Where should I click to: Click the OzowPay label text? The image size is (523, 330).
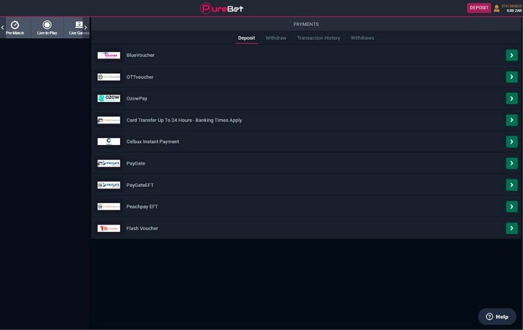click(137, 98)
